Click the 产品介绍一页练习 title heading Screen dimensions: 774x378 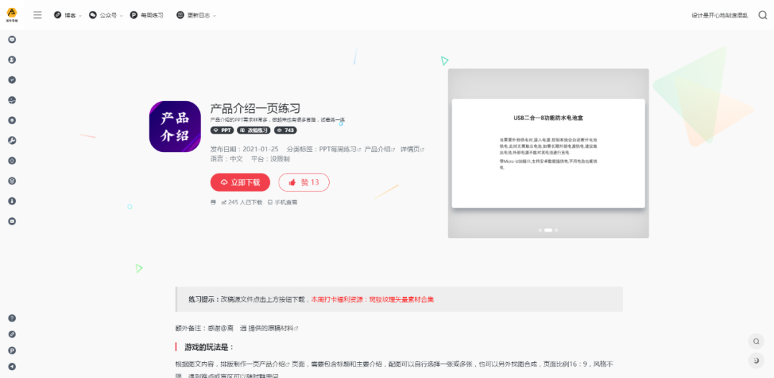tap(255, 109)
